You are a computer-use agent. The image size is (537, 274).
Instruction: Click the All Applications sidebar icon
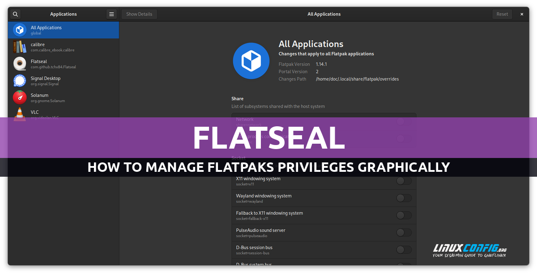(x=20, y=30)
